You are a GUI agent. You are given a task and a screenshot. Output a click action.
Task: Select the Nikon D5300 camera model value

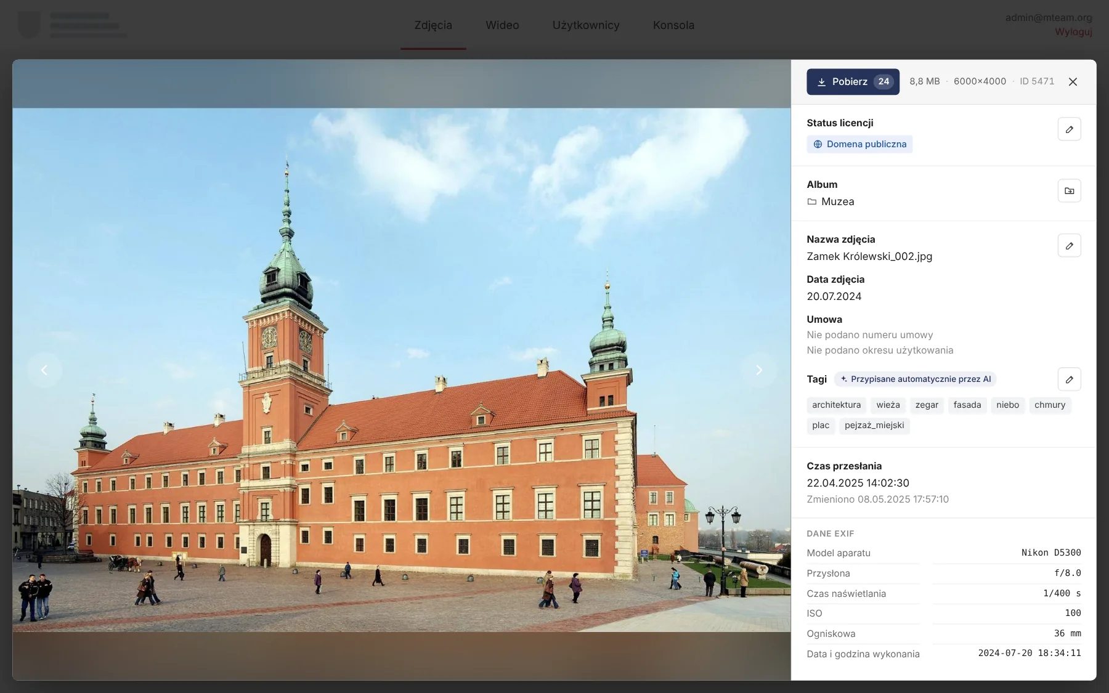1051,553
